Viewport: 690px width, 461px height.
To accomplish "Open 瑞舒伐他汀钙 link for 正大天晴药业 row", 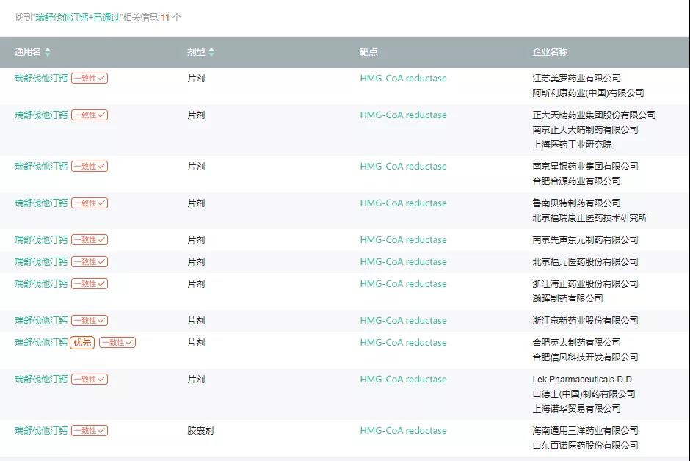I will [x=41, y=115].
